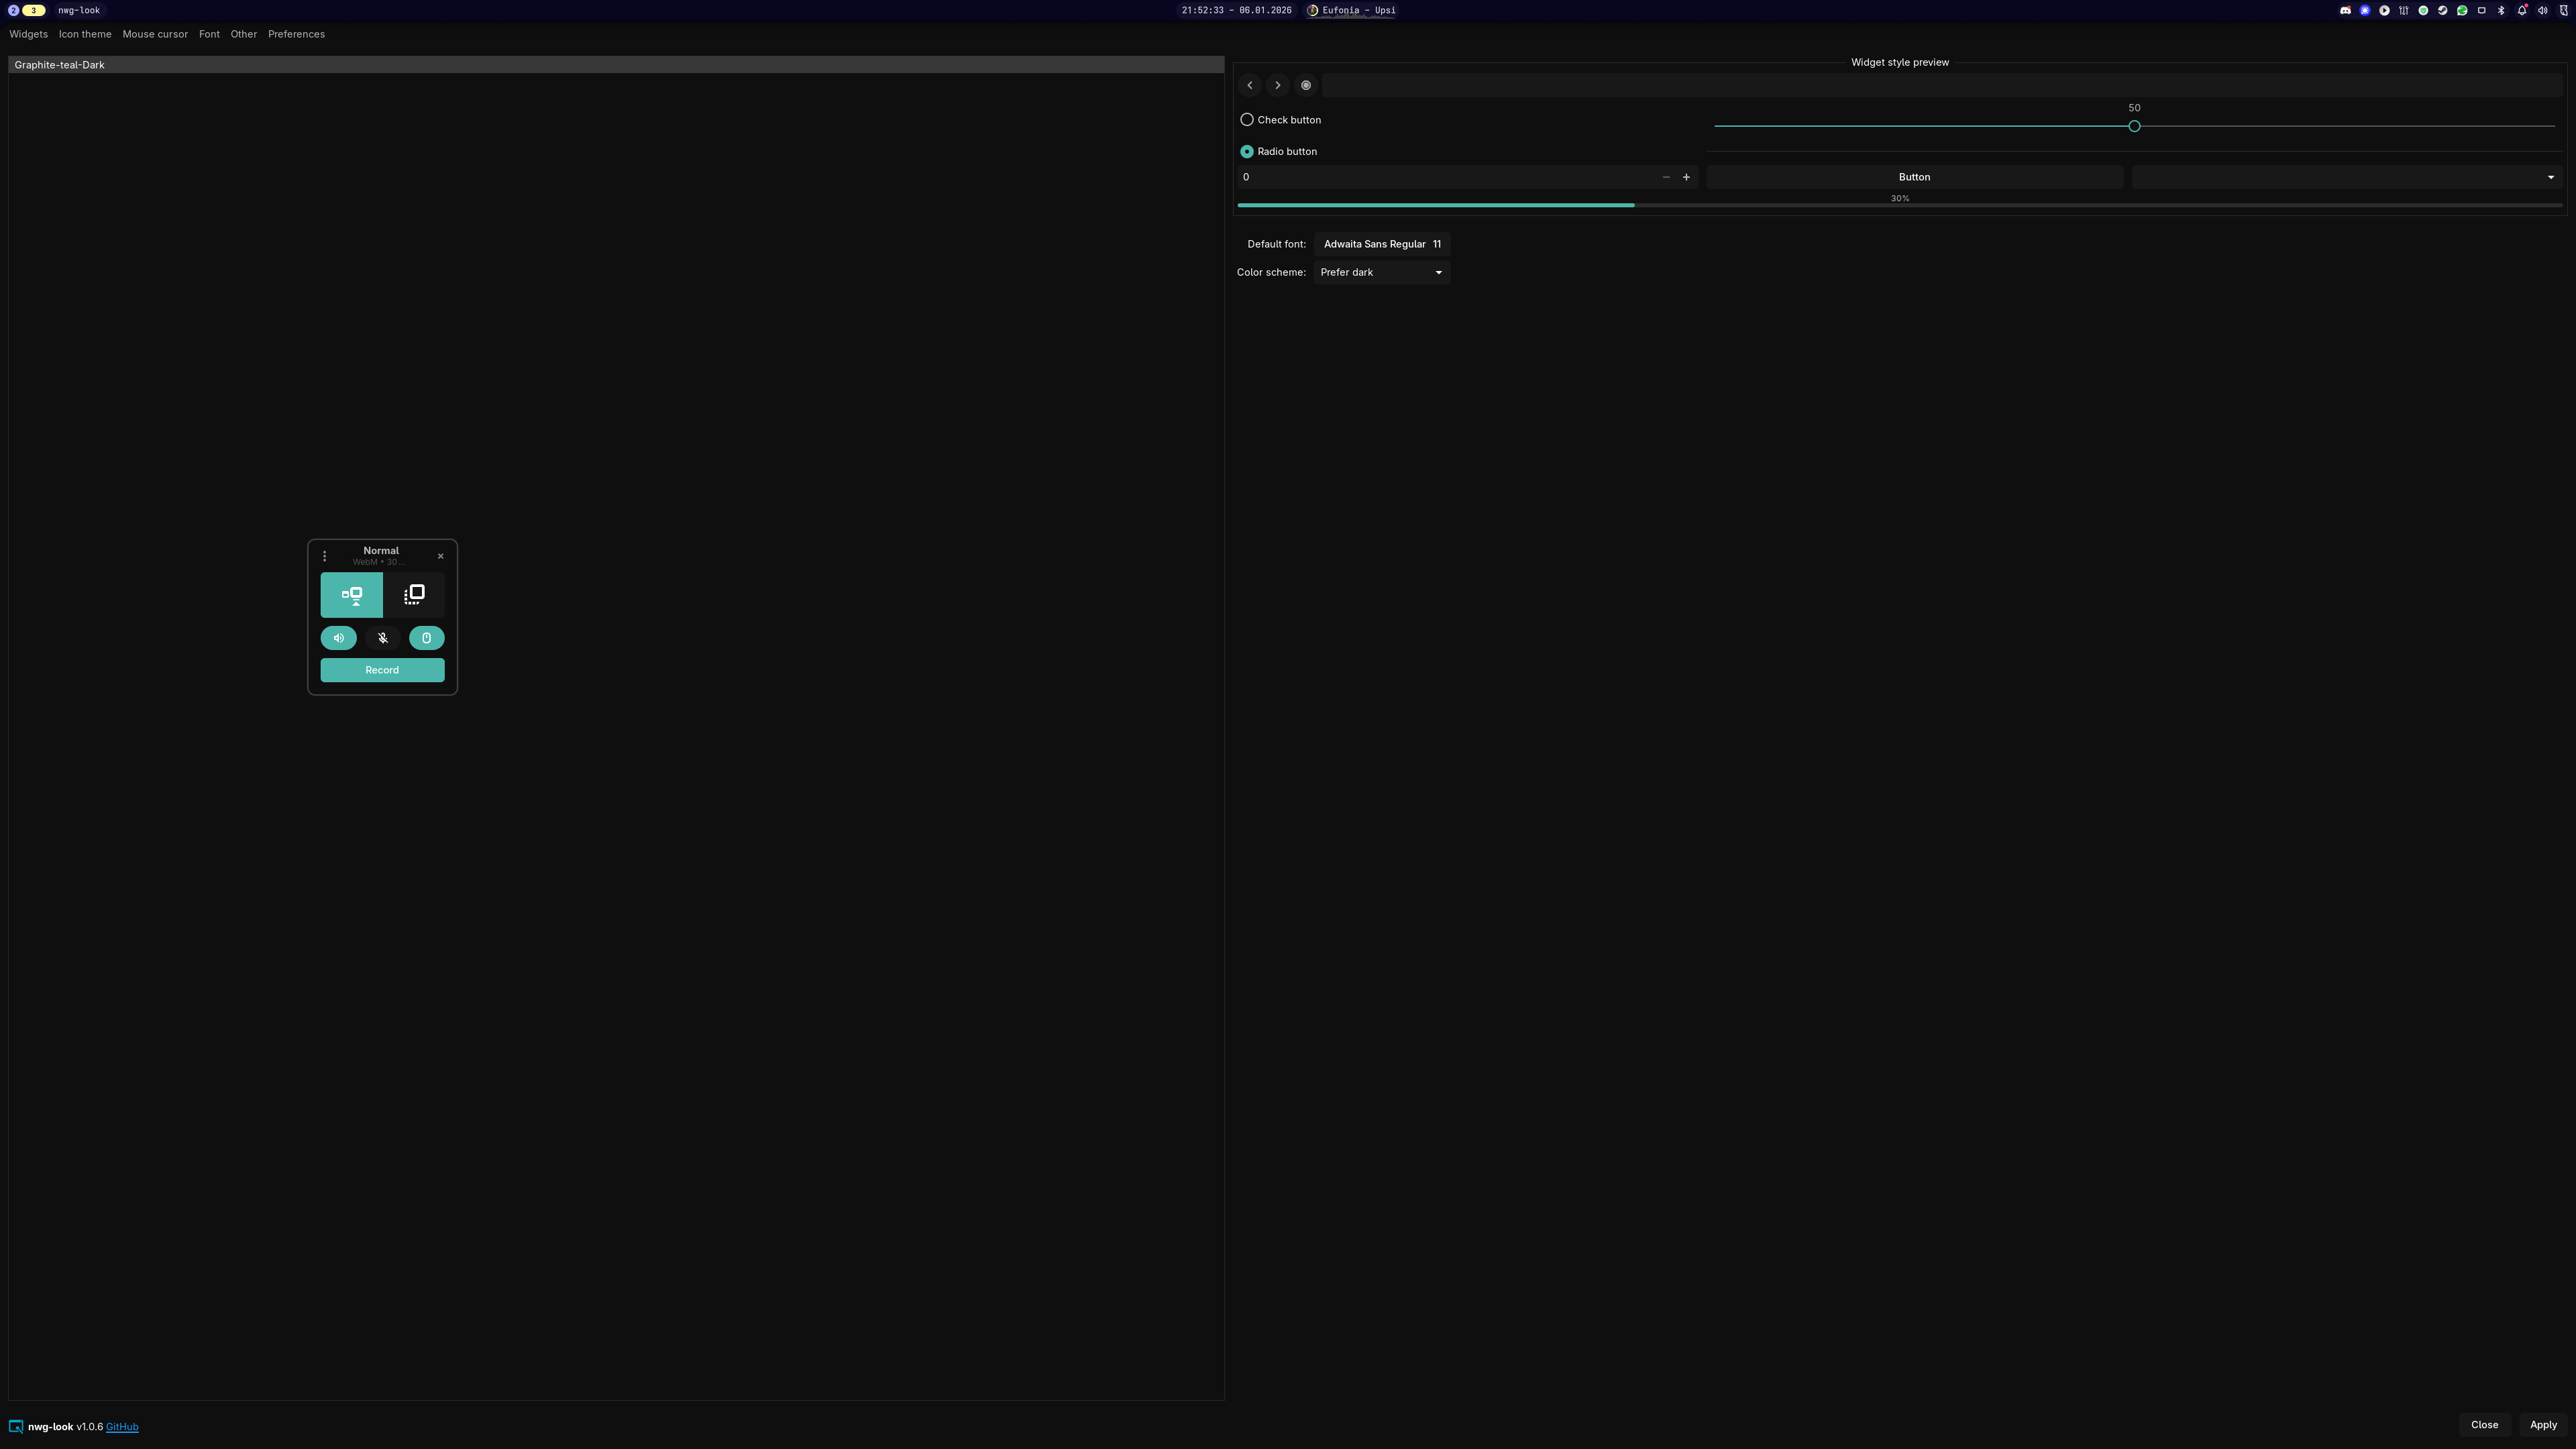Select the area selection capture icon
Viewport: 2576px width, 1449px height.
(x=414, y=595)
